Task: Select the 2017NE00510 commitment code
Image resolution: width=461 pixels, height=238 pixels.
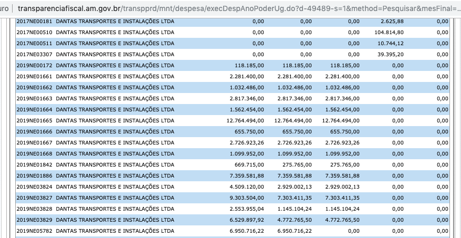Action: (x=34, y=33)
